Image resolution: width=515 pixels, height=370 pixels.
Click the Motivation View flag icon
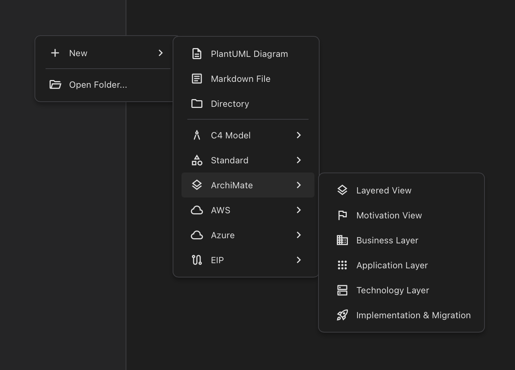(342, 215)
